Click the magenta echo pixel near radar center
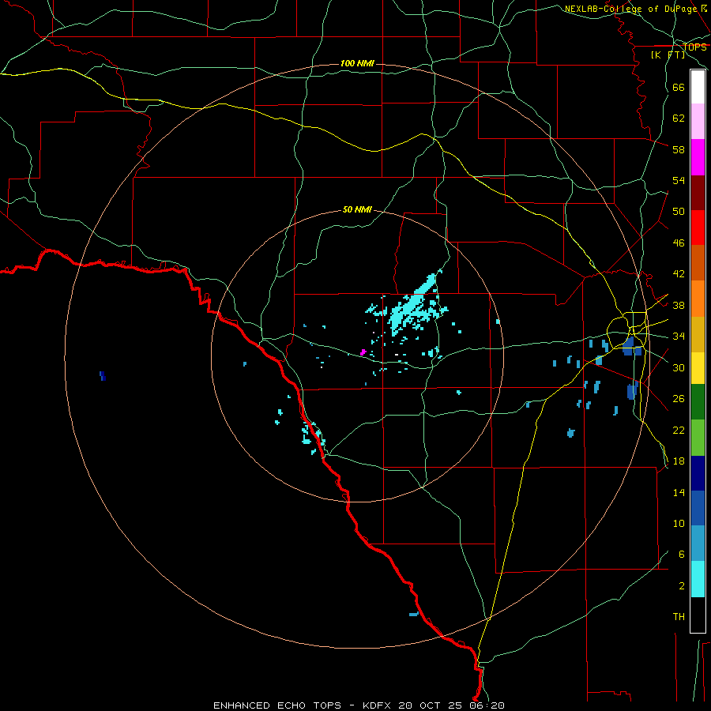 (x=363, y=352)
